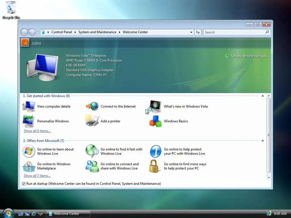Image resolution: width=291 pixels, height=218 pixels.
Task: Click the View computer details label
Action: [54, 106]
